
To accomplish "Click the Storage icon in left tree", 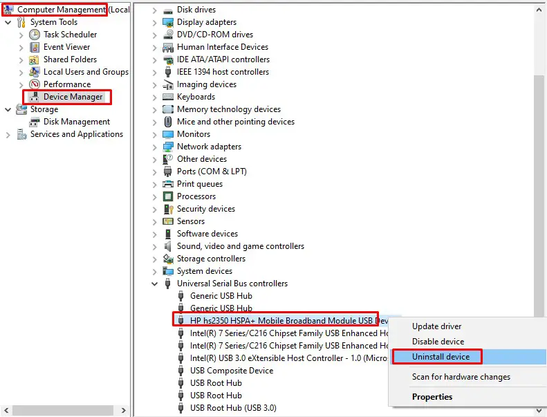I will [x=21, y=109].
